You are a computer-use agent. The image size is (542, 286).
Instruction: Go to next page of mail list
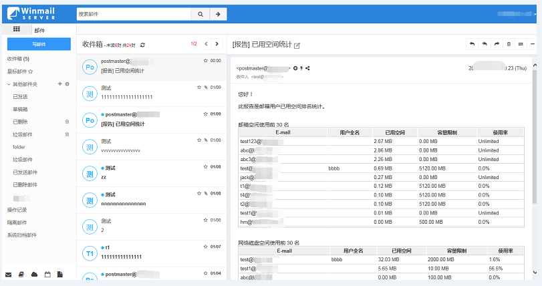217,44
